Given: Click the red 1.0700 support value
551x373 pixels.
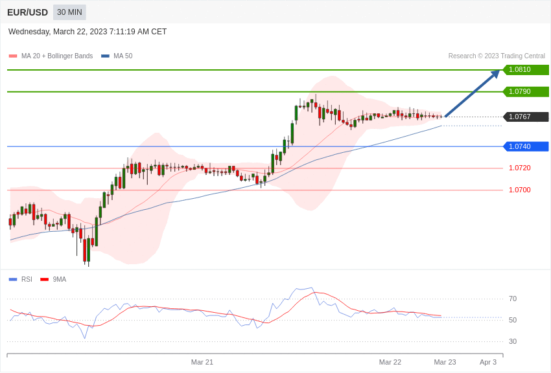Looking at the screenshot, I should click(520, 190).
